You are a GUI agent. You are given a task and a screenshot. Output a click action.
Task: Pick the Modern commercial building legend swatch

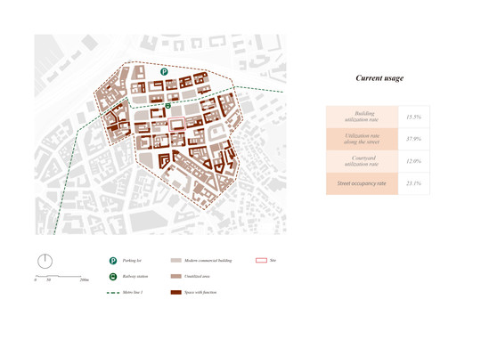pyautogui.click(x=176, y=260)
